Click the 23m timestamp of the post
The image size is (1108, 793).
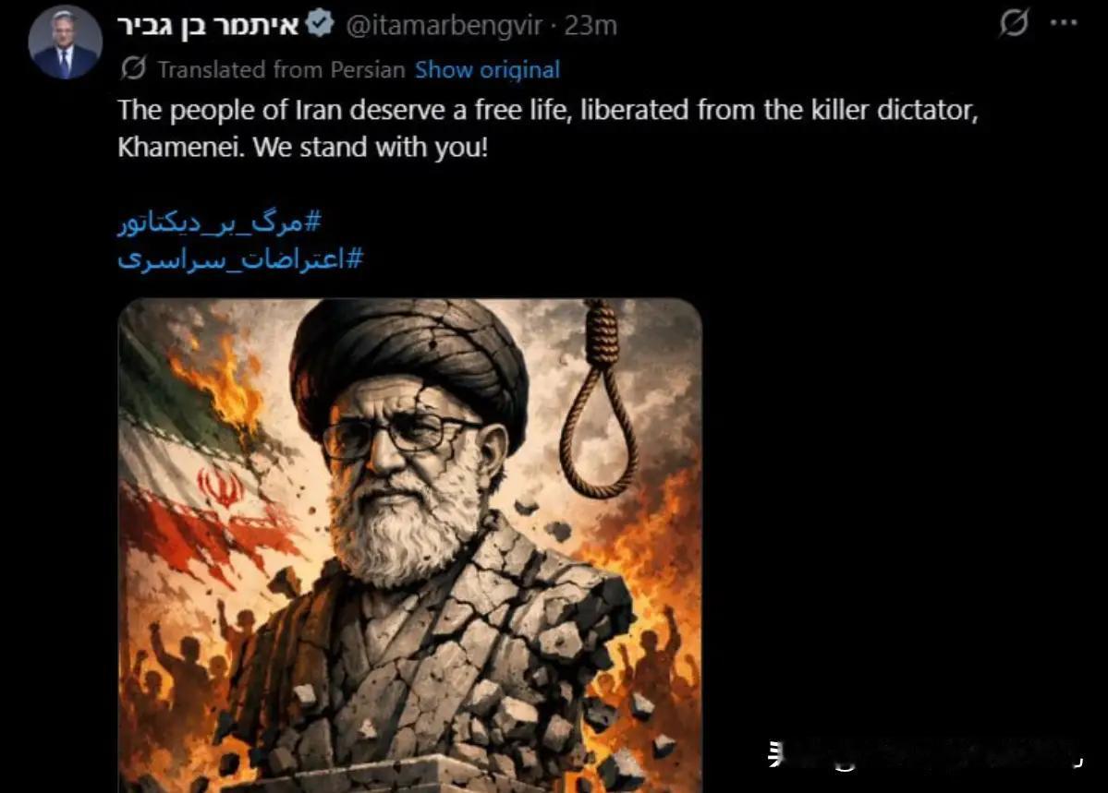click(591, 26)
